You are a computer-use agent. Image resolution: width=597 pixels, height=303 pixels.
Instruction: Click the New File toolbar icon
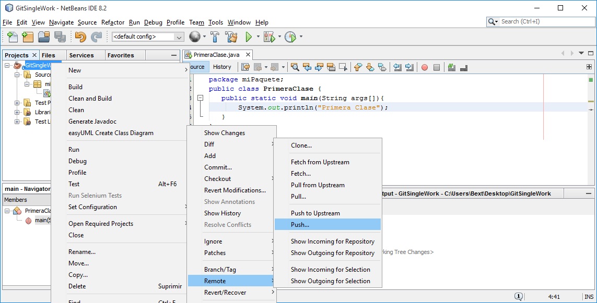click(x=13, y=37)
